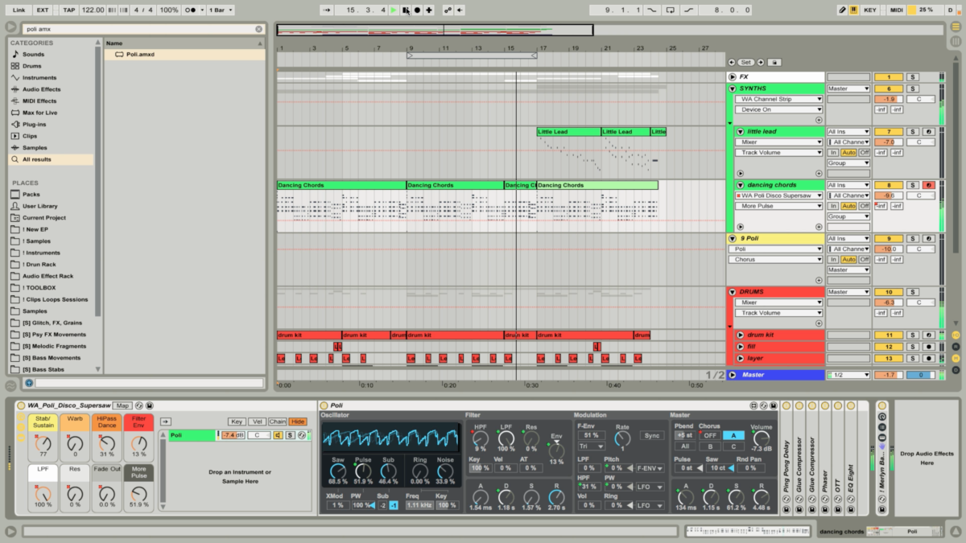Click the TAP tempo button
Viewport: 966px width, 543px height.
tap(70, 10)
